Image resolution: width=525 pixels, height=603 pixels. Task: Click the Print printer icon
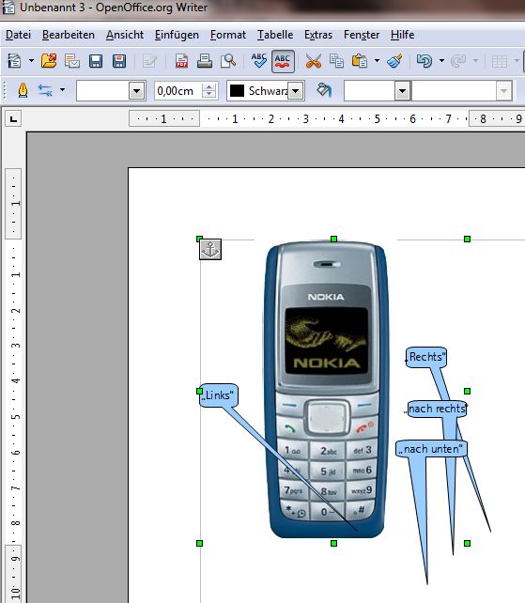(205, 61)
